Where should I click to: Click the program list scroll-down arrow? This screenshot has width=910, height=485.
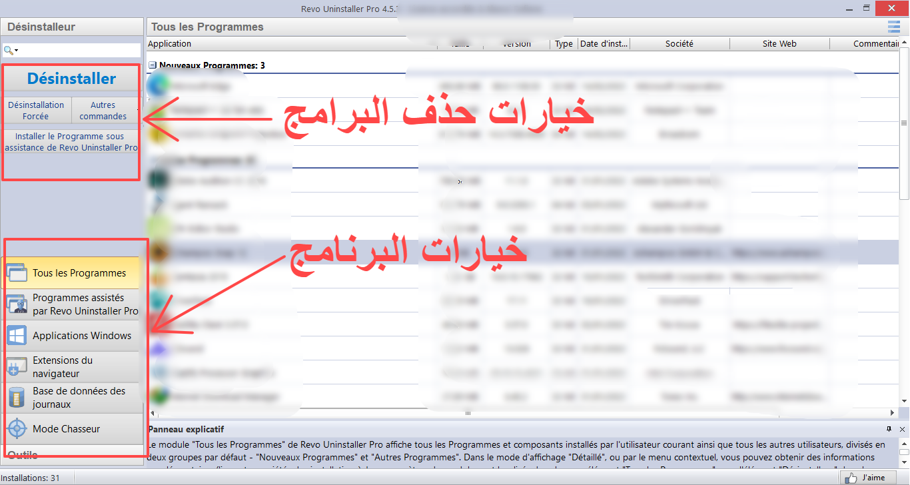904,401
